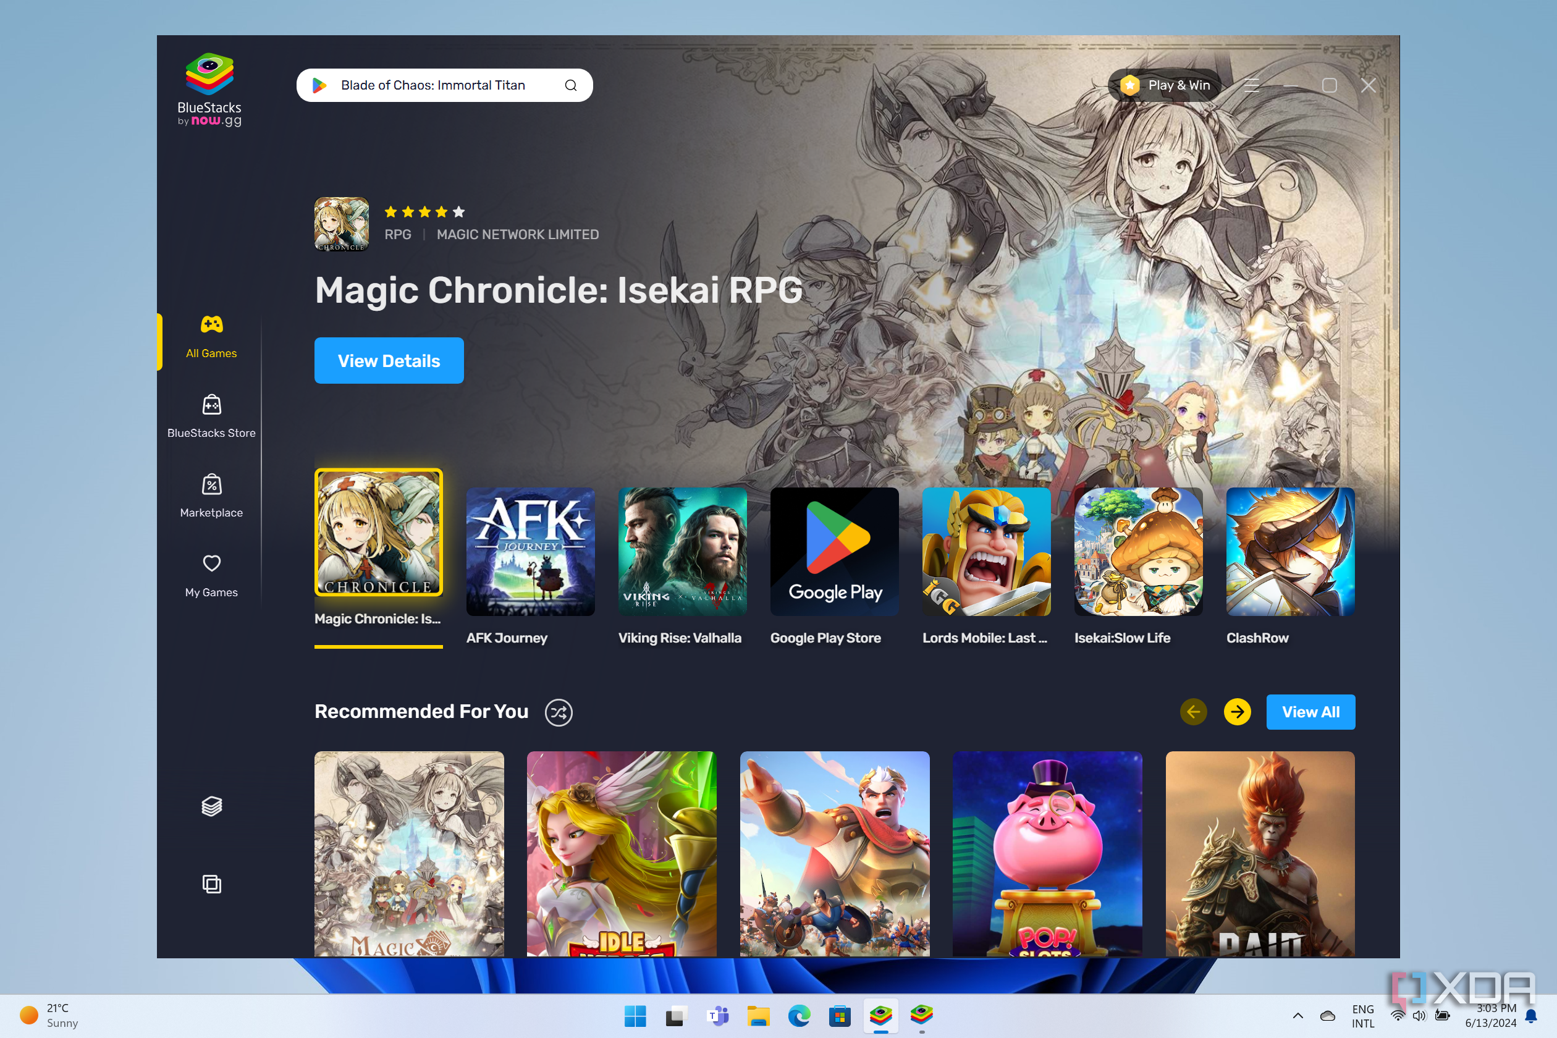Open Microsoft Edge from the taskbar
The image size is (1557, 1038).
pyautogui.click(x=799, y=1016)
